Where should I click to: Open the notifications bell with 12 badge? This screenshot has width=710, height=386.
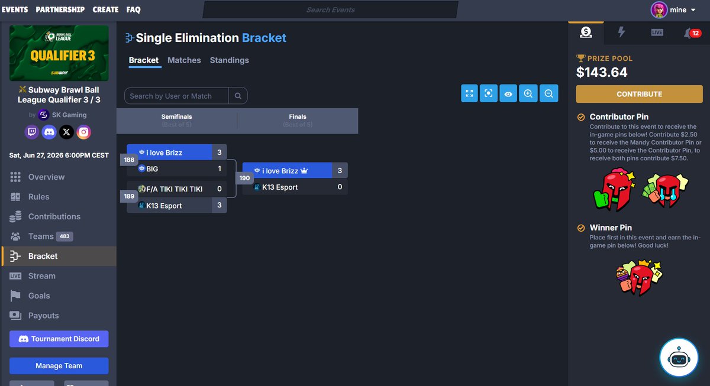692,33
